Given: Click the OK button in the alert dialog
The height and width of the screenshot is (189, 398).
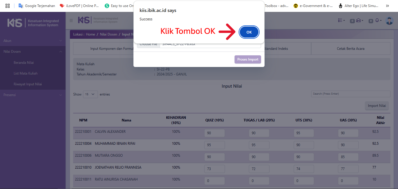Looking at the screenshot, I should coord(249,32).
